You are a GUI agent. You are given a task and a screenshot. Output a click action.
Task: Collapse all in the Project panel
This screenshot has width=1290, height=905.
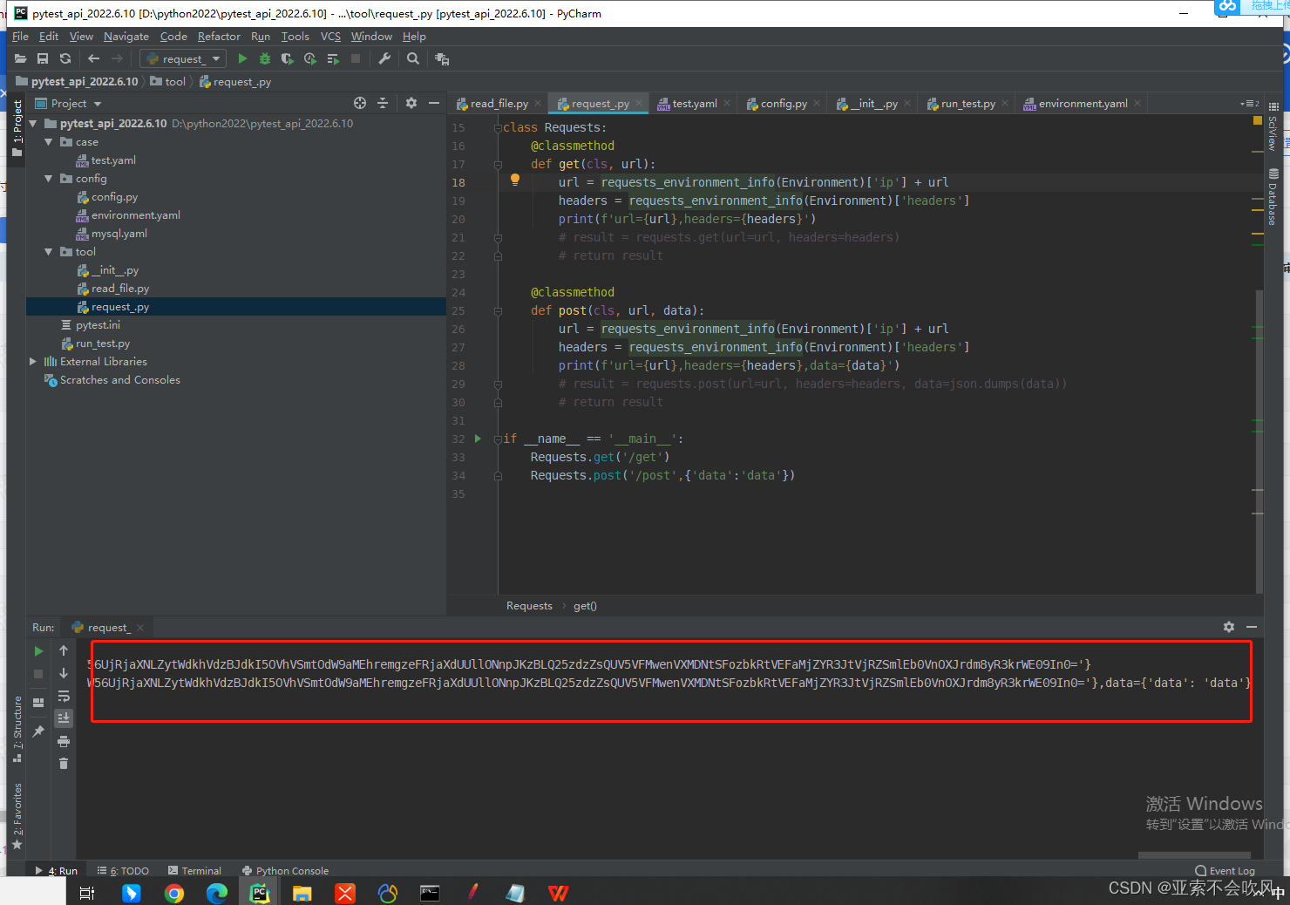[383, 103]
